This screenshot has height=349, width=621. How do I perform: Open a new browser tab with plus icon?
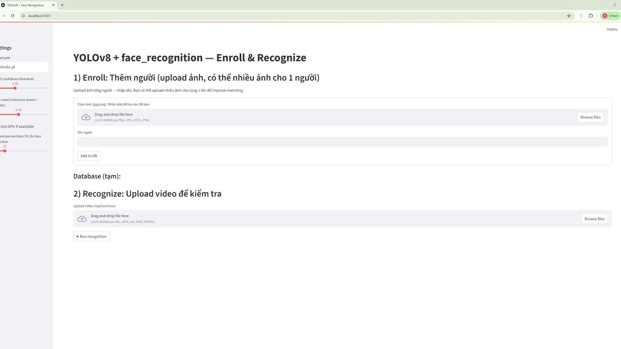62,5
